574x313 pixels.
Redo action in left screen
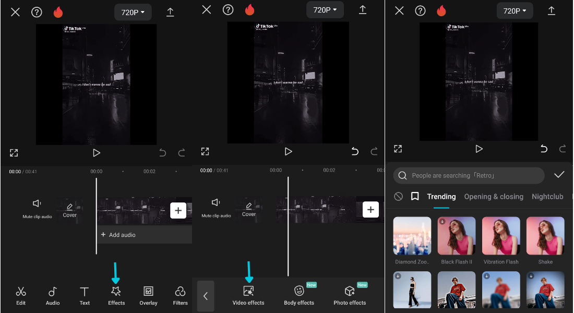(182, 153)
